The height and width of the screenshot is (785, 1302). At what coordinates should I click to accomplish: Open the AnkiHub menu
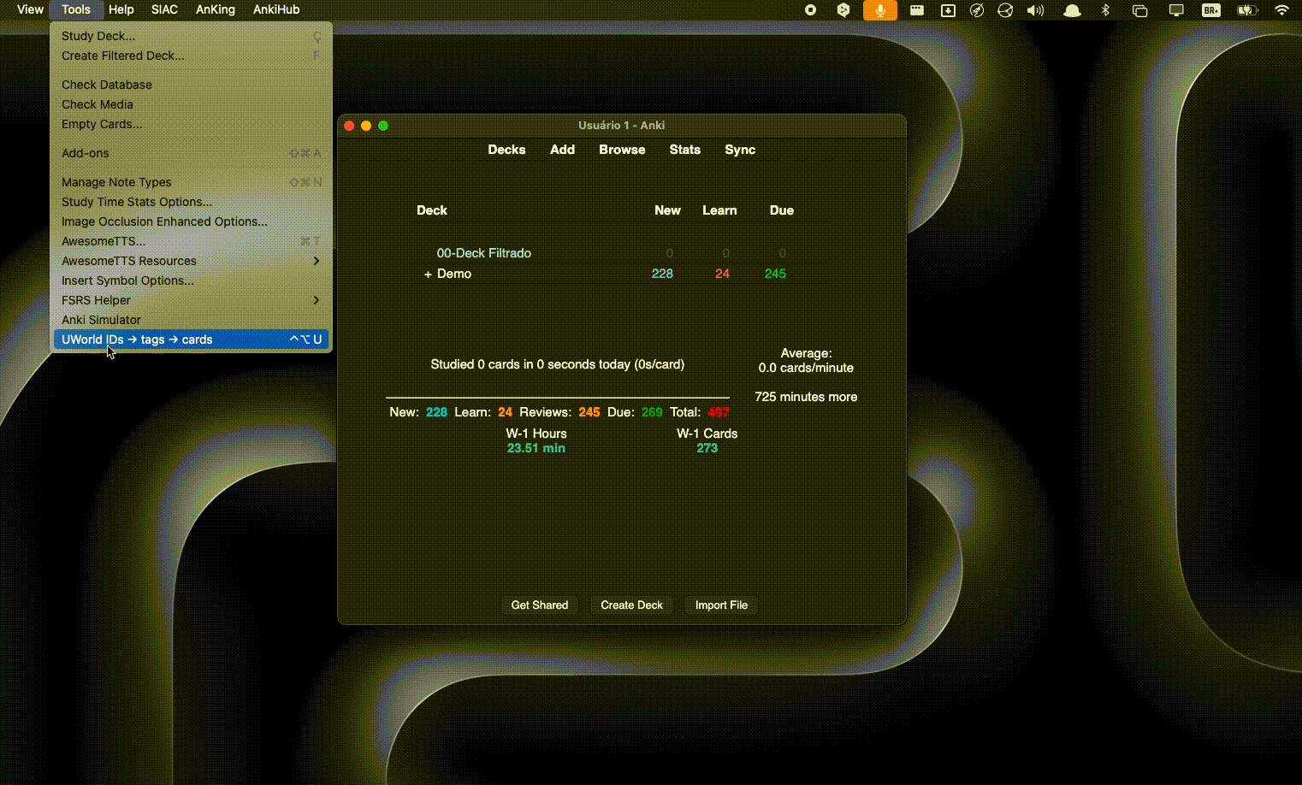click(275, 9)
